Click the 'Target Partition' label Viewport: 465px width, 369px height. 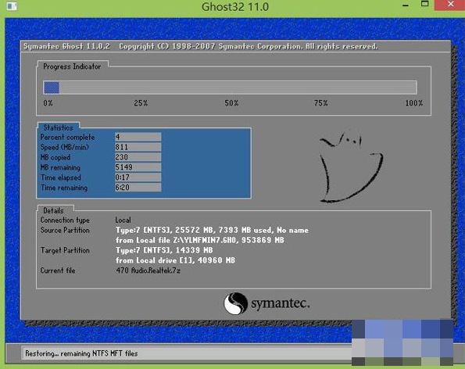click(x=65, y=250)
